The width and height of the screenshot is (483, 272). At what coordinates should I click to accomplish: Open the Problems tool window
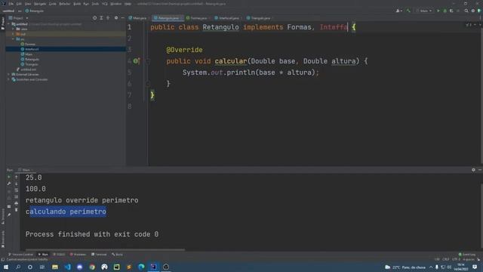pos(78,255)
